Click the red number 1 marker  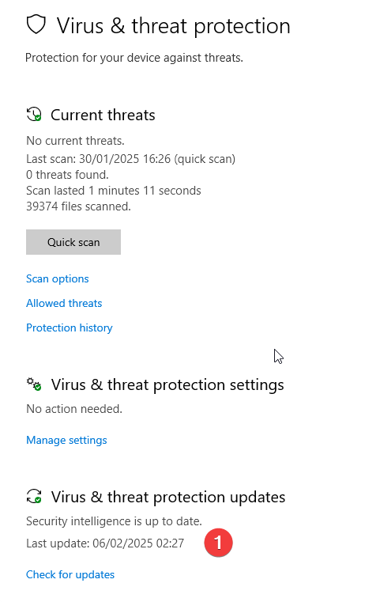tap(219, 543)
